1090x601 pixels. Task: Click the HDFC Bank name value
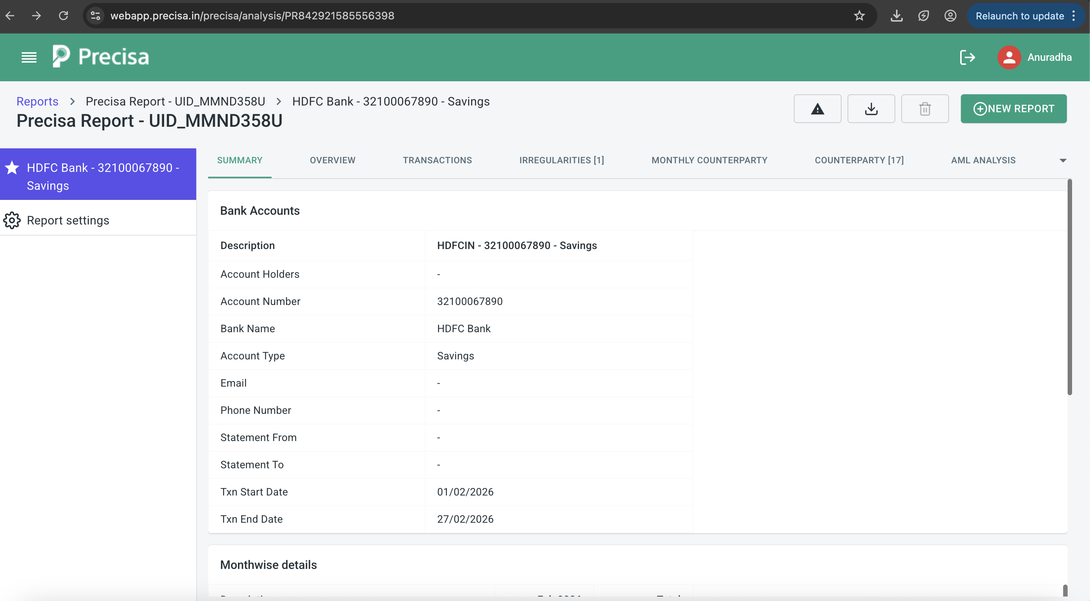coord(464,328)
